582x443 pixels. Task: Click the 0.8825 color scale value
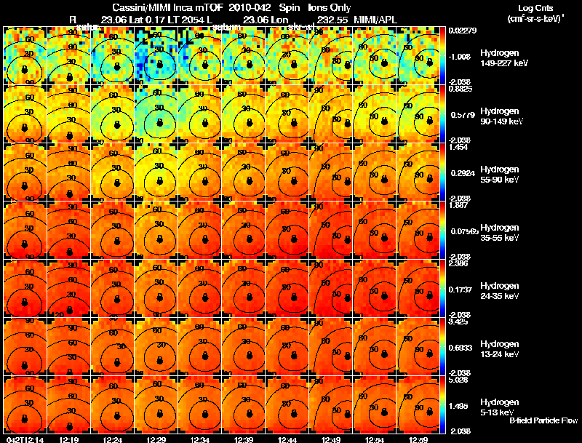(461, 89)
